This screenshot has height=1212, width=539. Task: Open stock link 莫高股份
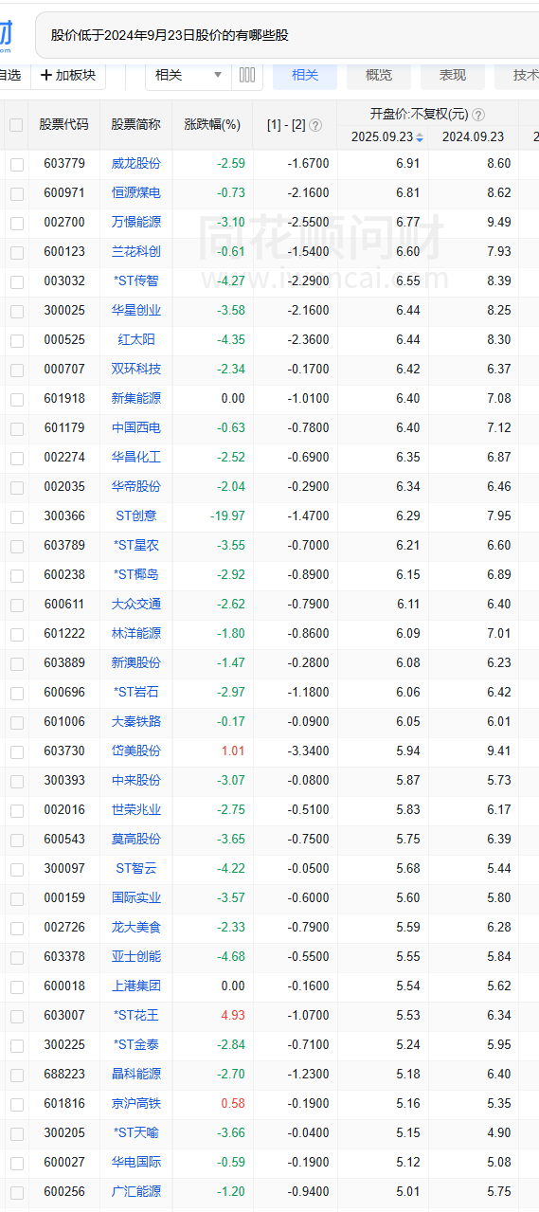tap(136, 840)
